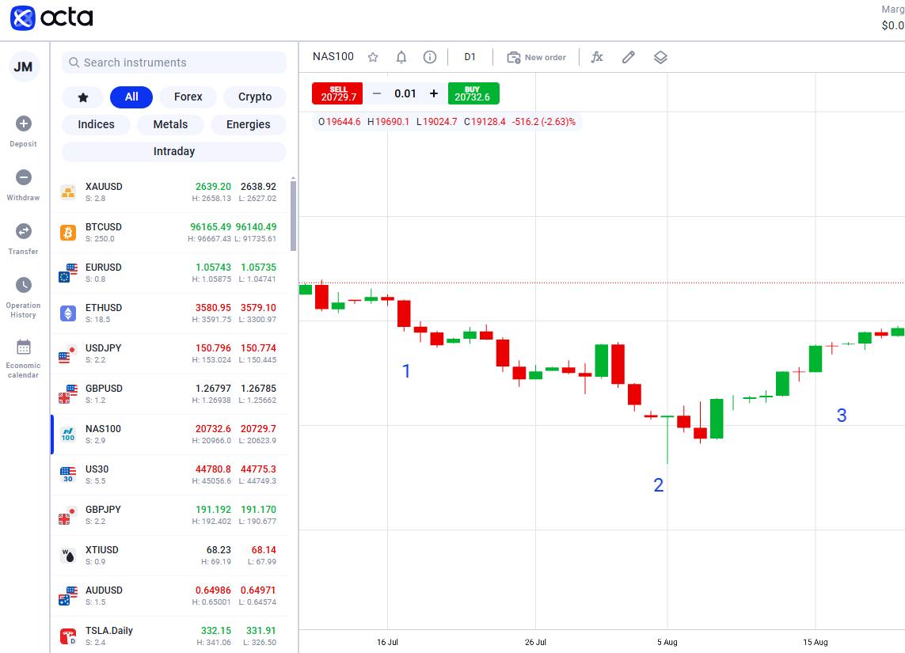Click the XAUUSD gold icon
Viewport: 905px width, 653px height.
[x=68, y=192]
